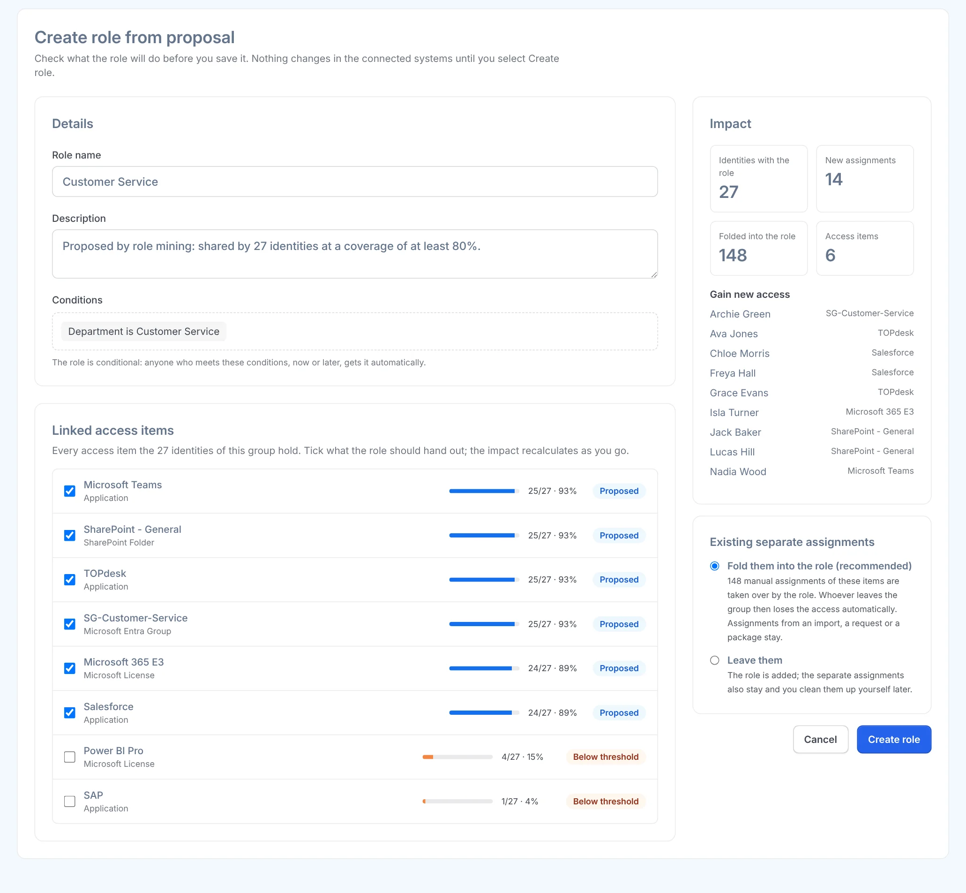The image size is (966, 893).
Task: Click the 1/27 · 4% value for SAP
Action: click(x=520, y=801)
